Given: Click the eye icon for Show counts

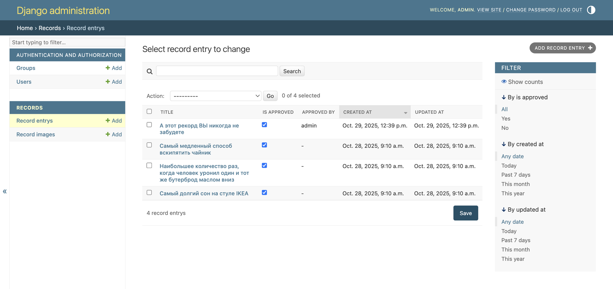Looking at the screenshot, I should (504, 82).
